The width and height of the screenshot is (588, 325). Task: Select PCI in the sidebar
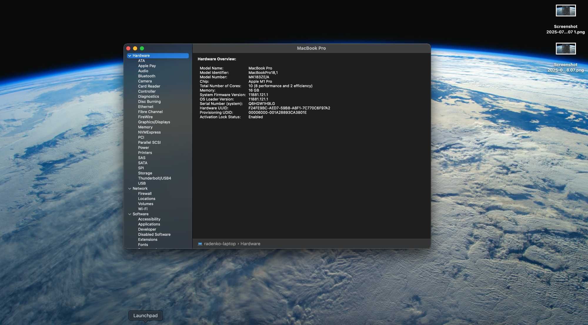coord(141,137)
